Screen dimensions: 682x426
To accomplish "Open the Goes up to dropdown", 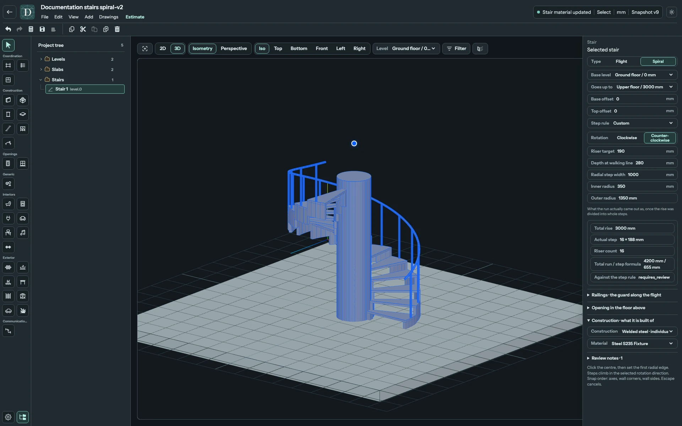I will click(x=632, y=87).
